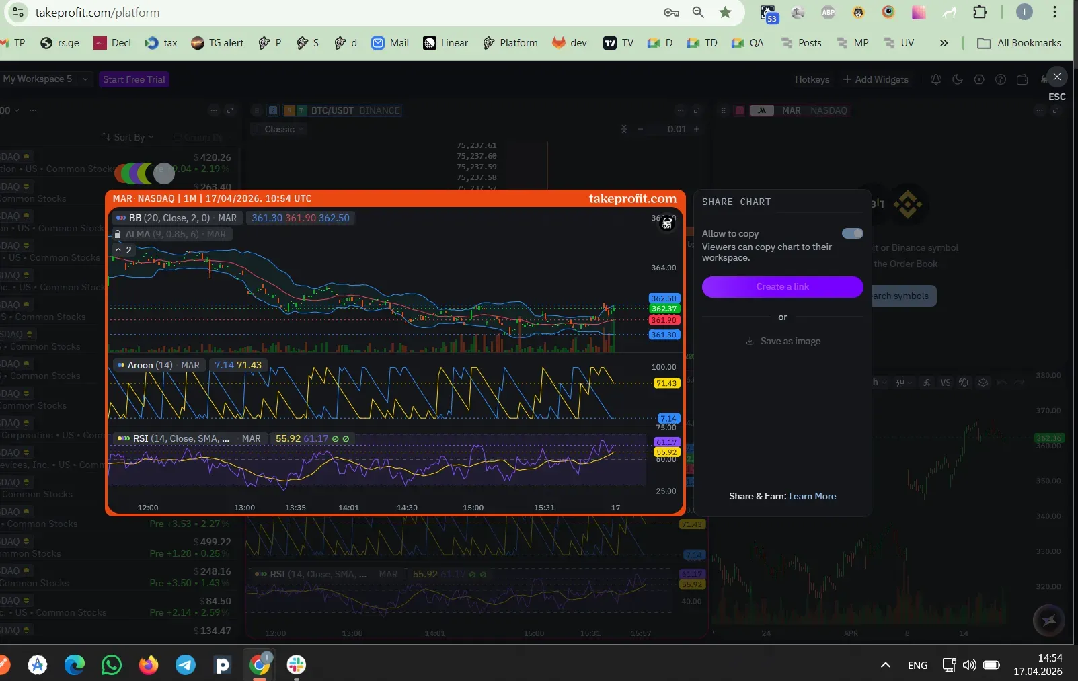The width and height of the screenshot is (1078, 681).
Task: Toggle the Allow to copy switch
Action: tap(852, 233)
